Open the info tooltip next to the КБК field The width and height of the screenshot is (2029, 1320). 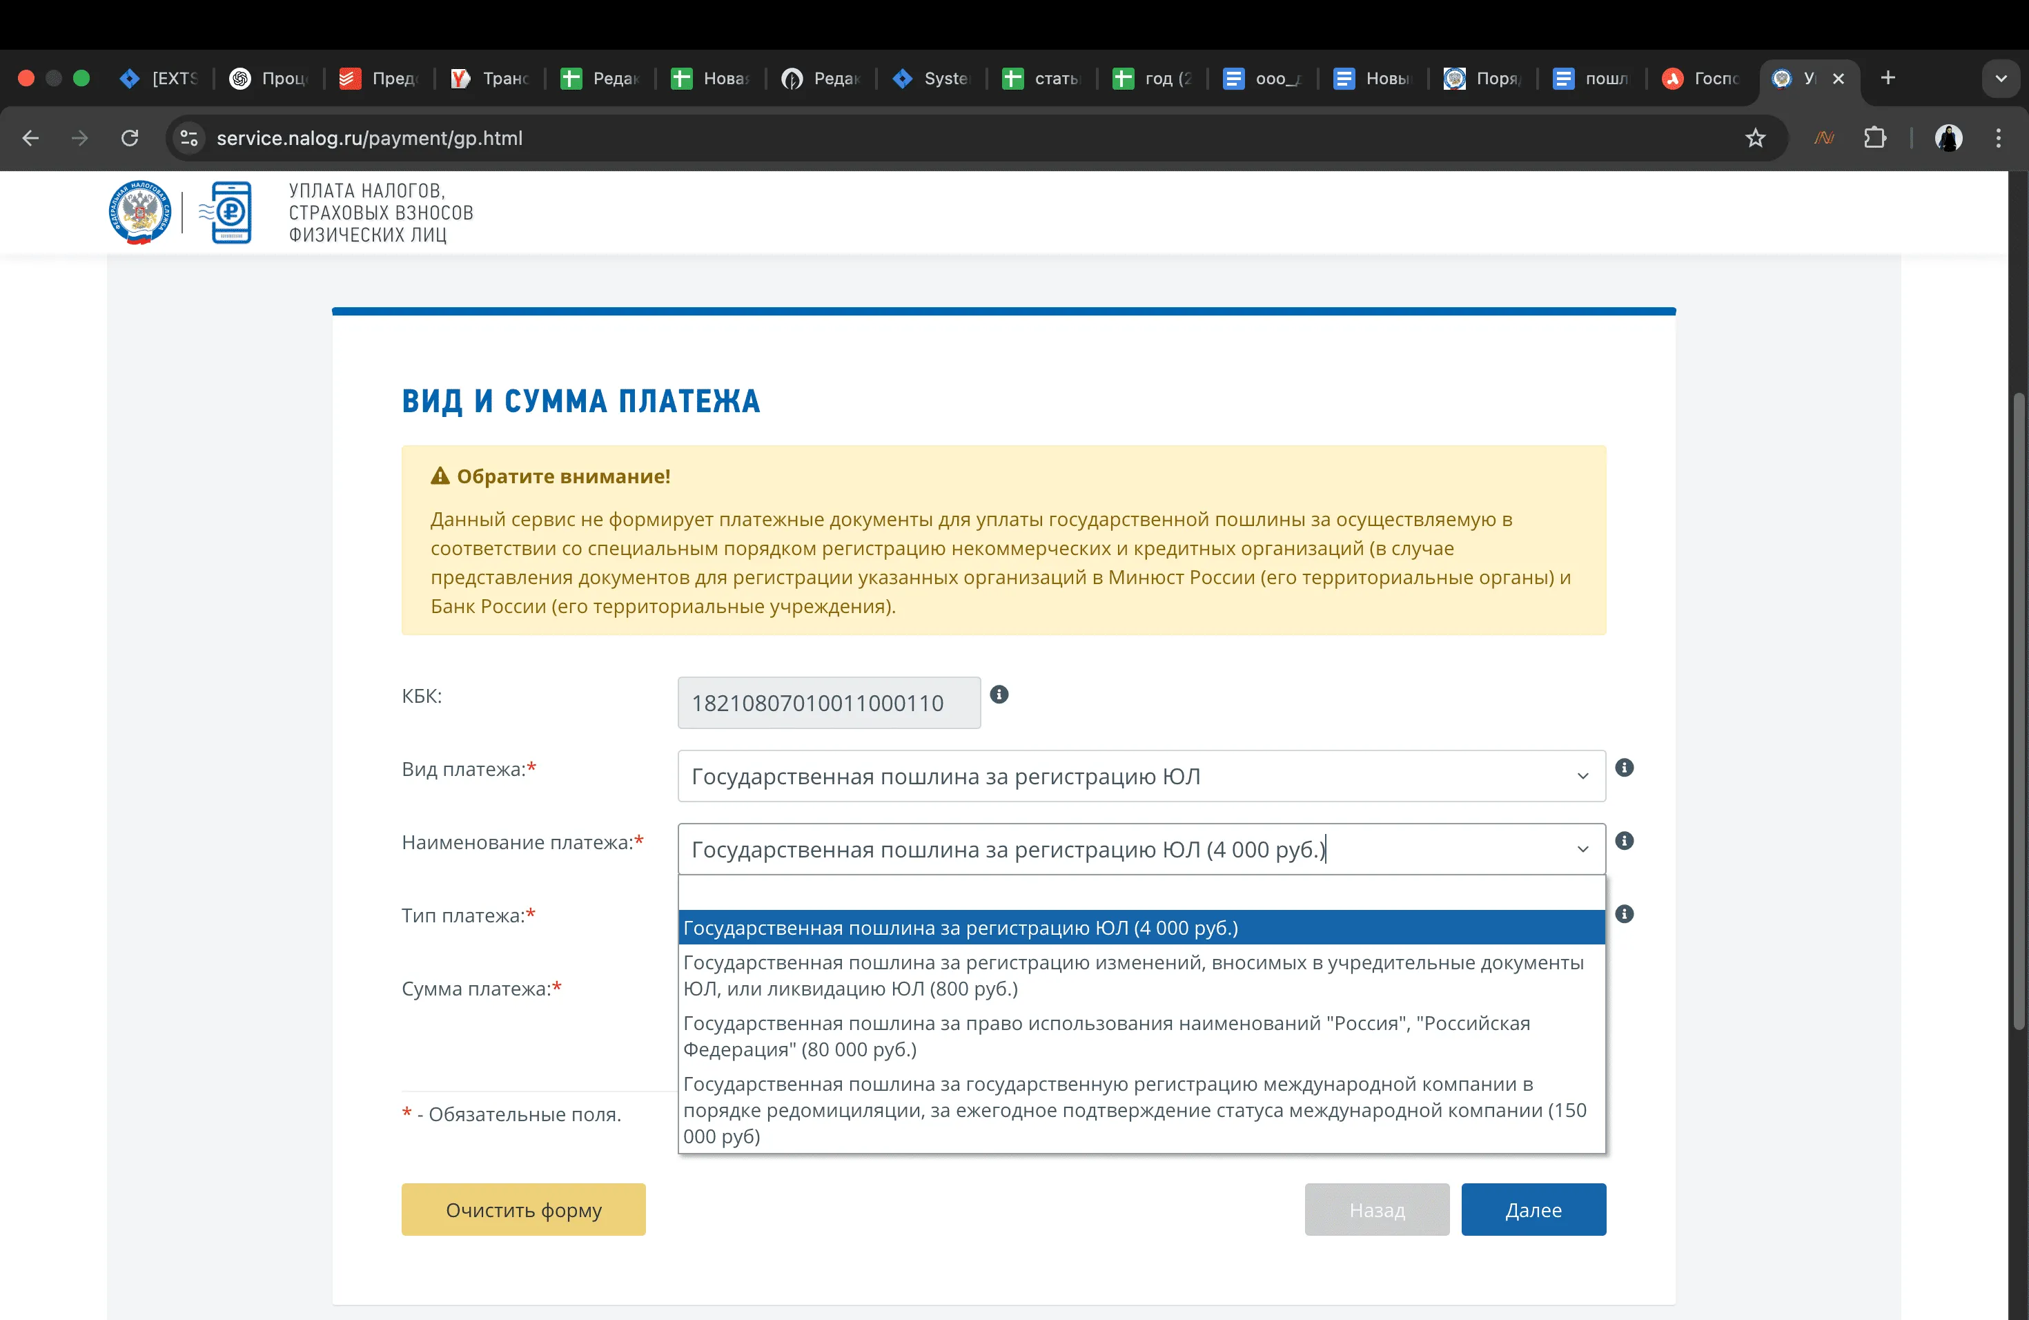tap(999, 695)
